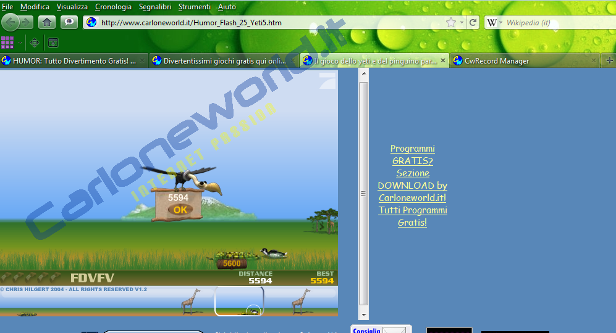Click the left giraffe in the minimap strip
This screenshot has height=333, width=616.
point(190,301)
